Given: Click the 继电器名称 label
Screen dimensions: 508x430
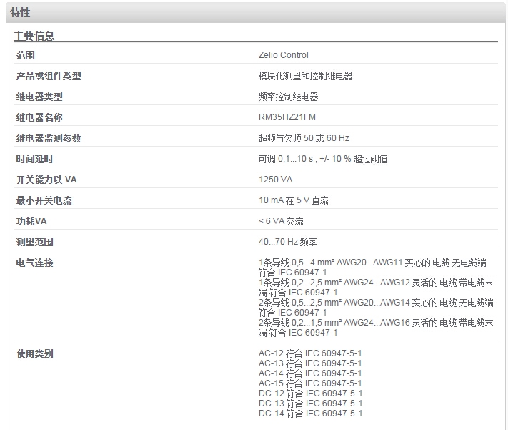Looking at the screenshot, I should point(39,117).
